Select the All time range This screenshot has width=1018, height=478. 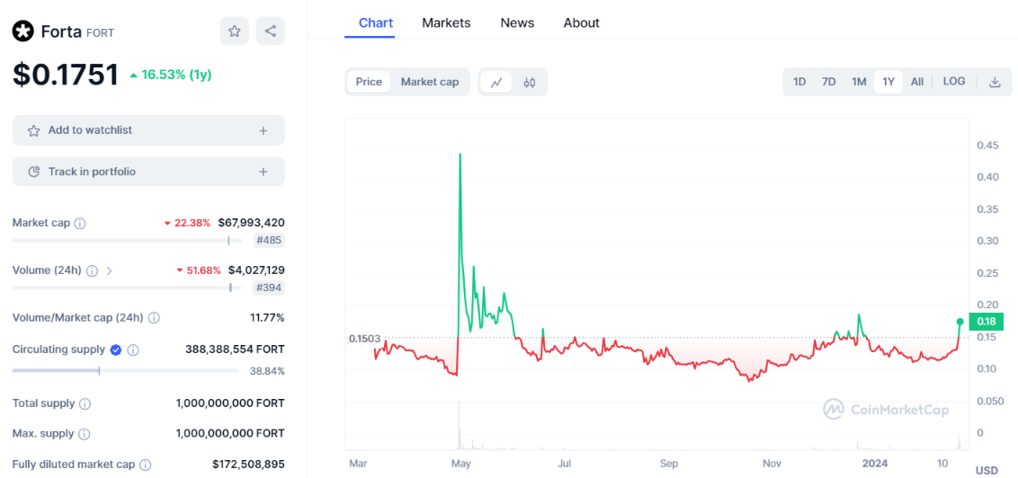point(916,82)
